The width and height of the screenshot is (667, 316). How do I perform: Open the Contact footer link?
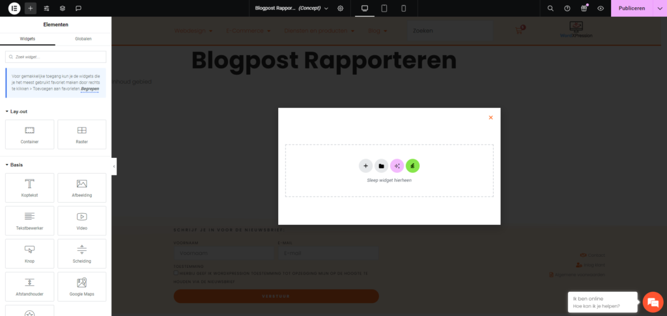coord(592,256)
